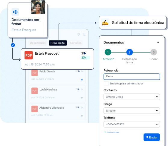Click the add another signer link
The height and width of the screenshot is (146, 168).
(x=112, y=132)
